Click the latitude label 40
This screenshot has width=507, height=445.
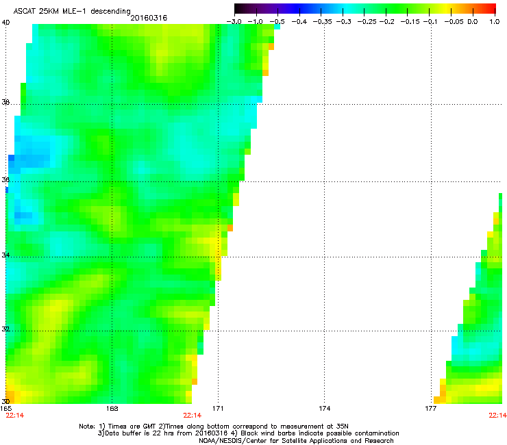coord(5,23)
